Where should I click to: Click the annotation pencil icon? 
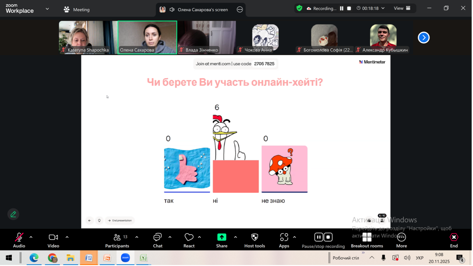tap(13, 214)
